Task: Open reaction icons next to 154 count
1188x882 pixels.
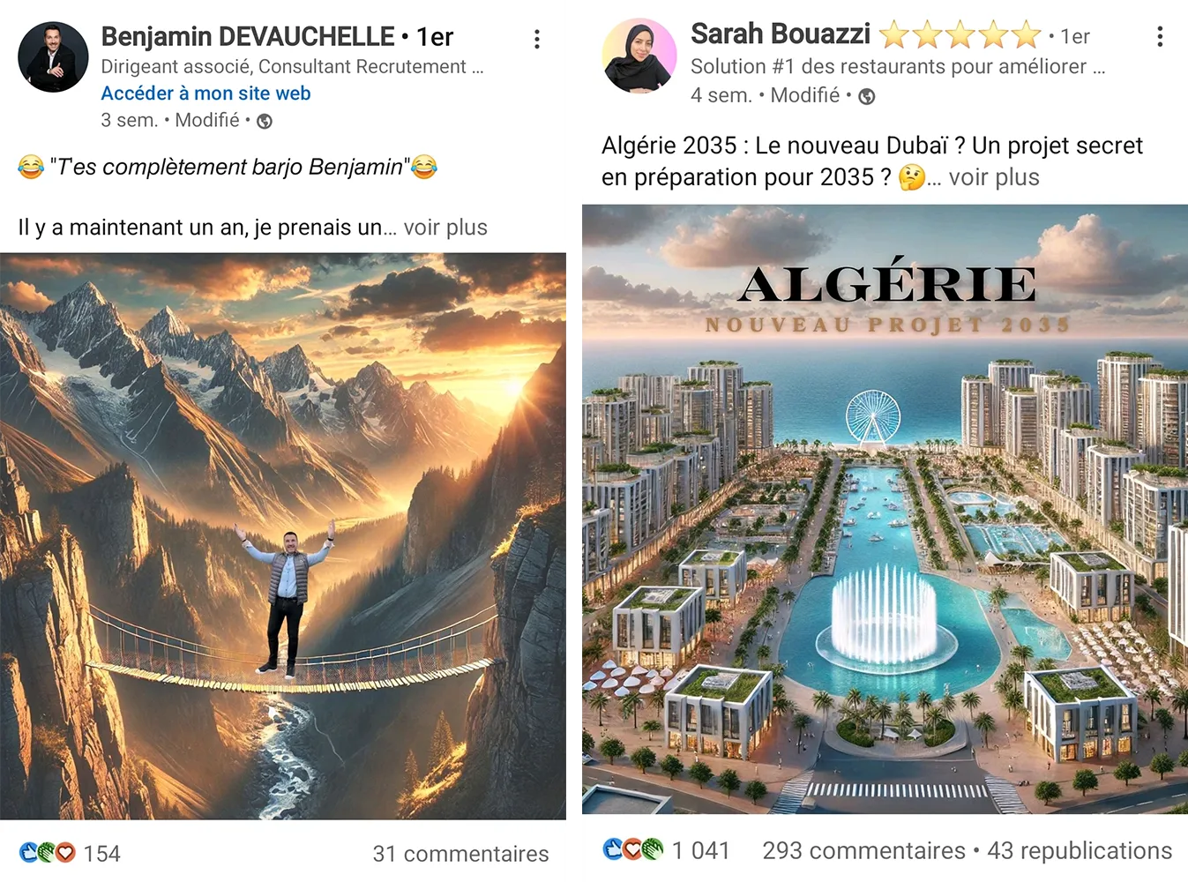Action: click(x=48, y=853)
